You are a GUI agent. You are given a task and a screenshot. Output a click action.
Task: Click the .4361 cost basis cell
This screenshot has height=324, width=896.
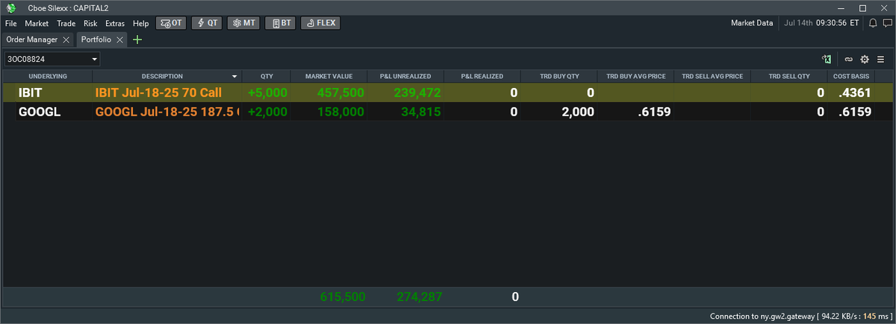click(854, 93)
